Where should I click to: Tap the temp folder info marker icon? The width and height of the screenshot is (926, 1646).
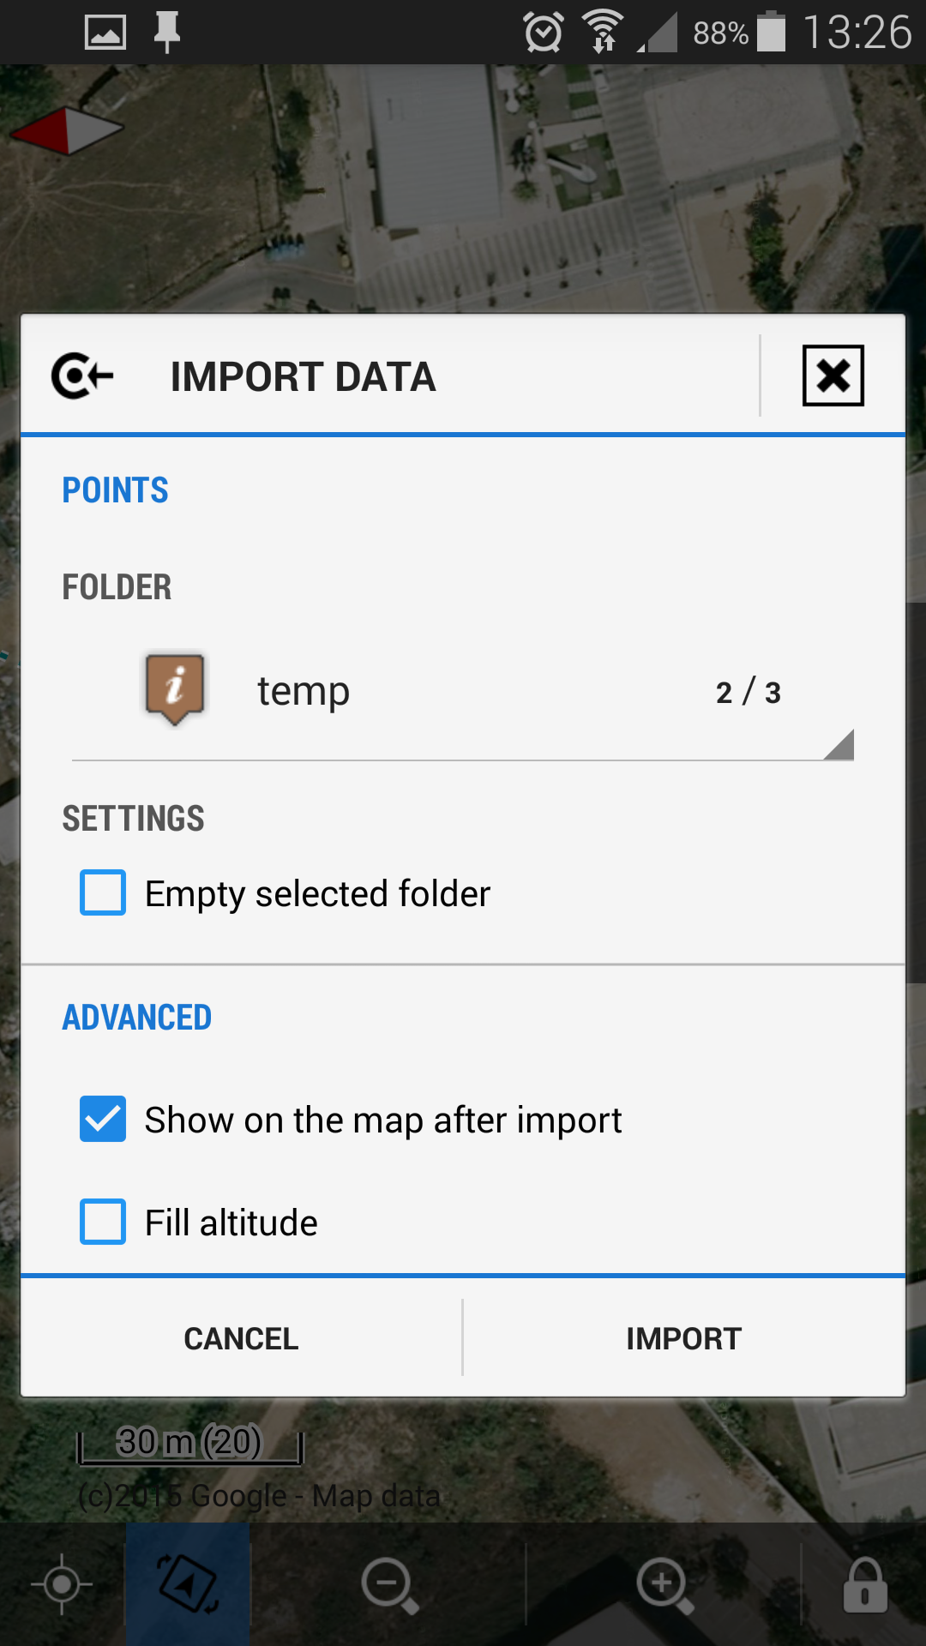(175, 689)
